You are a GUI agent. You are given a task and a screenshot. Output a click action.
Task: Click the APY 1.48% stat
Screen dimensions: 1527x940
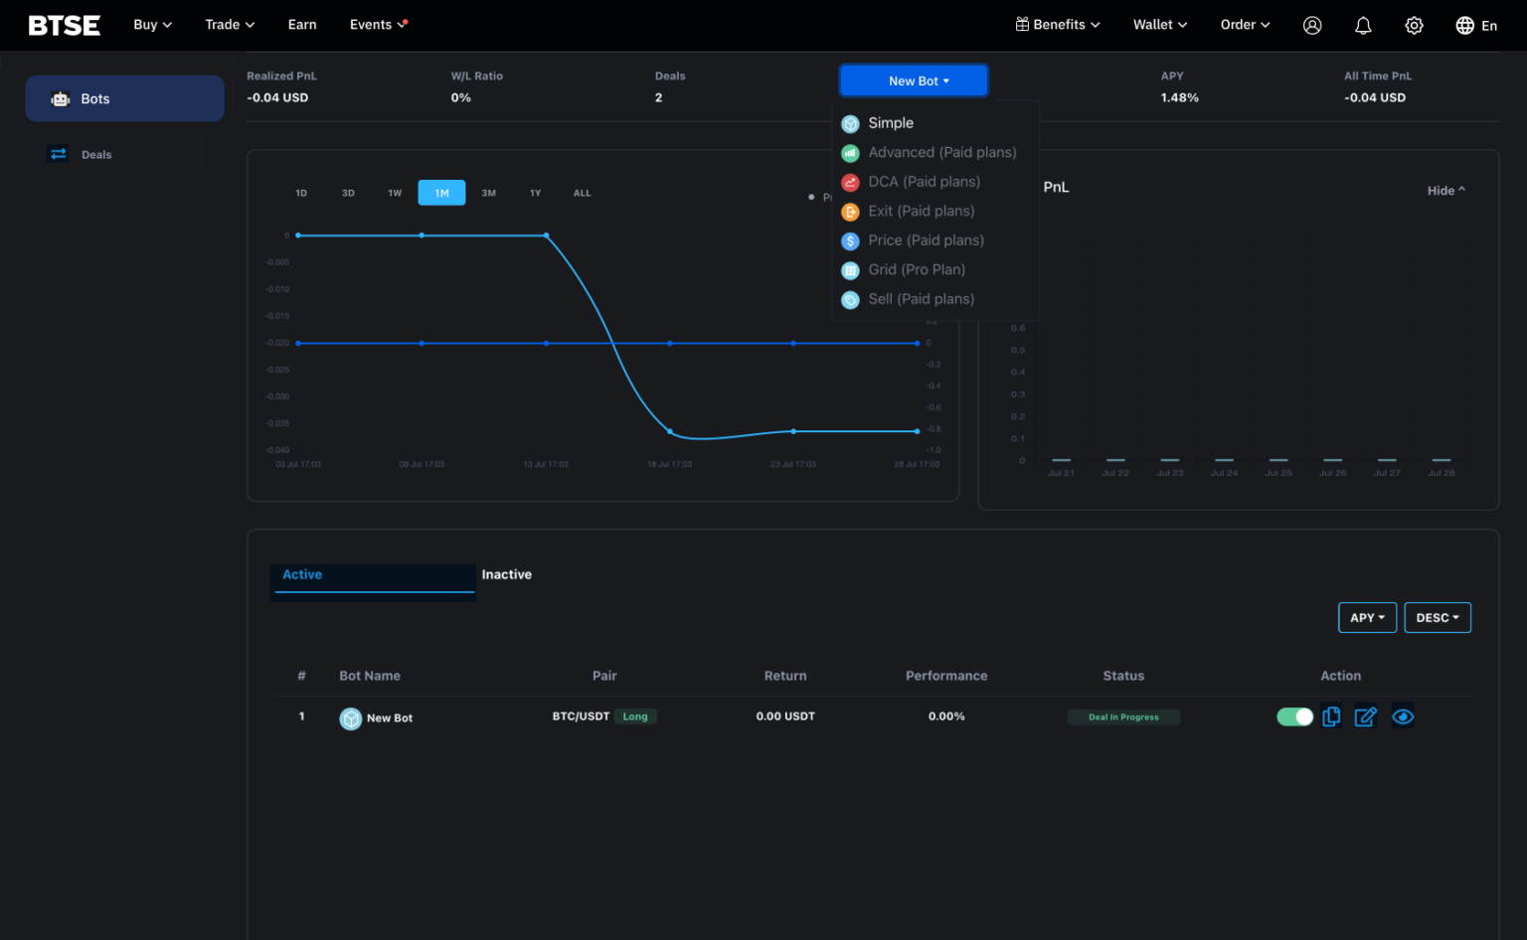click(1180, 97)
